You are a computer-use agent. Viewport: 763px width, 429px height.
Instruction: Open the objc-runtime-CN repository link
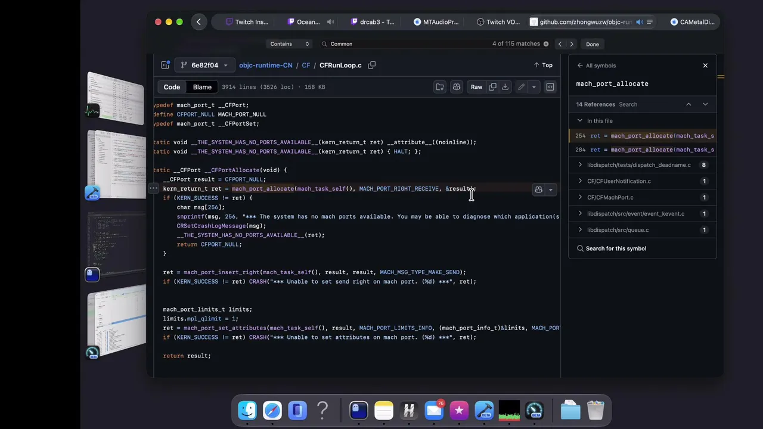click(x=266, y=65)
